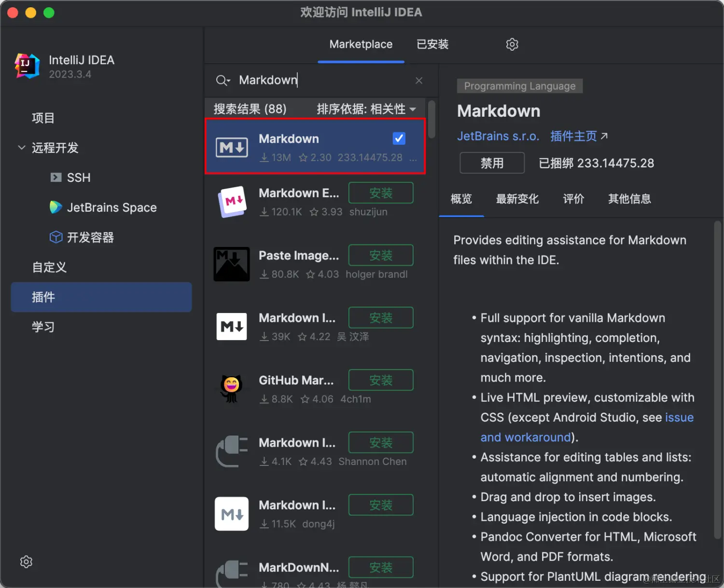This screenshot has height=588, width=724.
Task: Install the Markdown E... plugin
Action: [381, 193]
